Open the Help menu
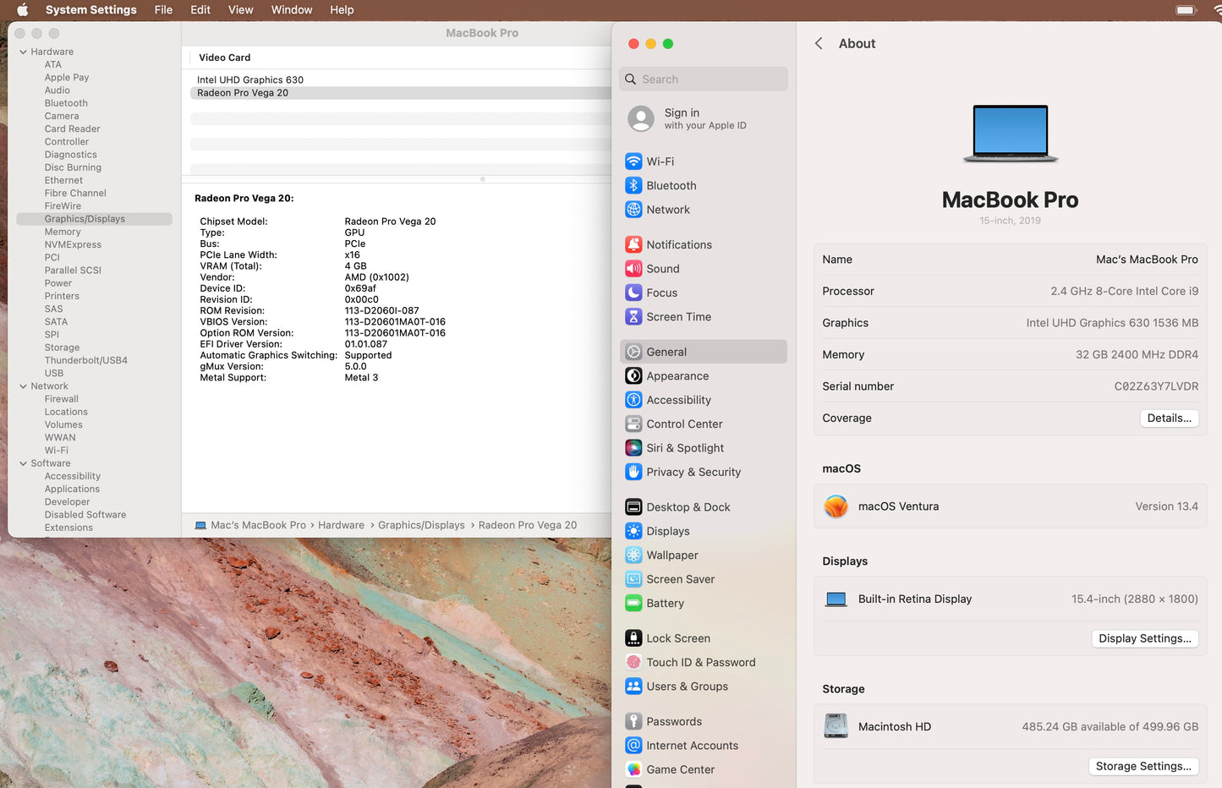This screenshot has height=788, width=1222. (342, 10)
